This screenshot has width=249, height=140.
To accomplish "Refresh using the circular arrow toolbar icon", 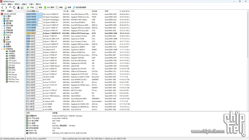I will click(14, 7).
